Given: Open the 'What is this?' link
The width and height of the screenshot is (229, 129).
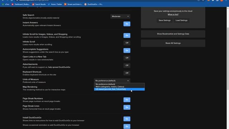Looking at the screenshot, I should (173, 14).
